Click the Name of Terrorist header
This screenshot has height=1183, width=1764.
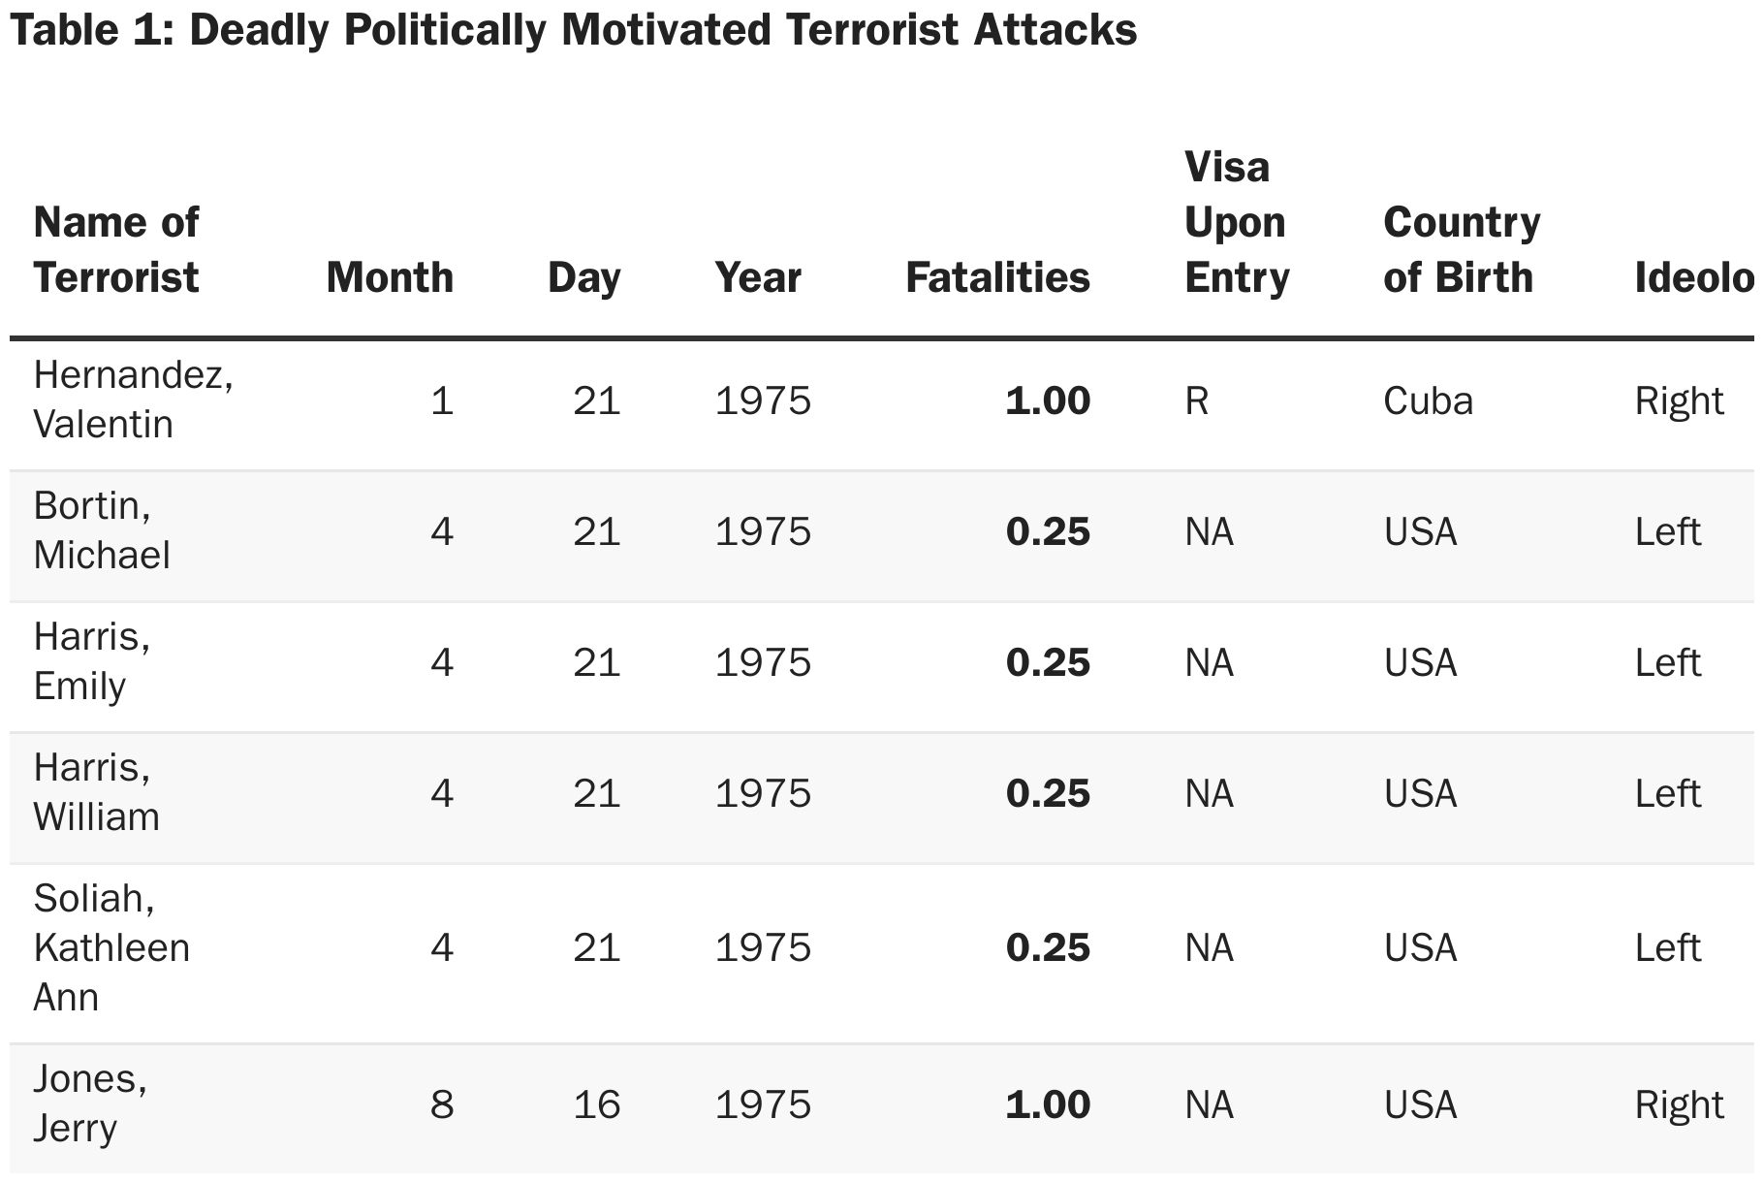[x=116, y=249]
